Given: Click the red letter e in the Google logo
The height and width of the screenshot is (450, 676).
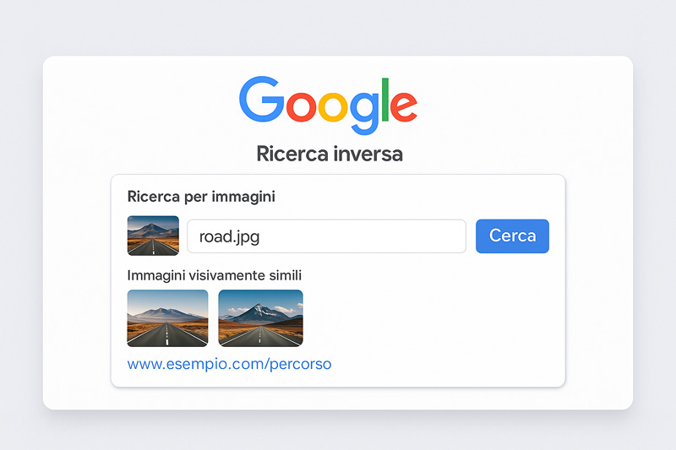Looking at the screenshot, I should coord(404,106).
